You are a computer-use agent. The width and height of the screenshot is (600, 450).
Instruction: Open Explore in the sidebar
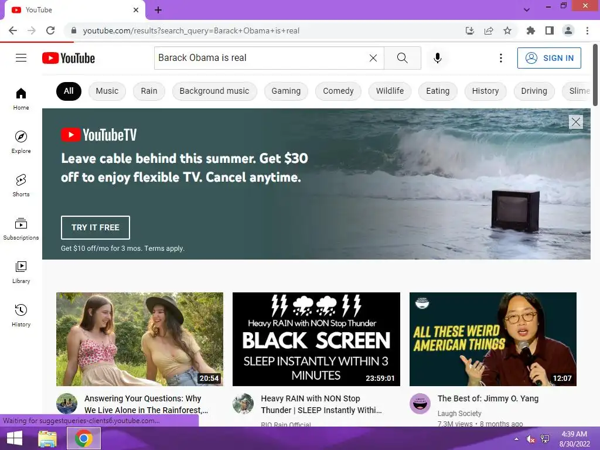21,142
